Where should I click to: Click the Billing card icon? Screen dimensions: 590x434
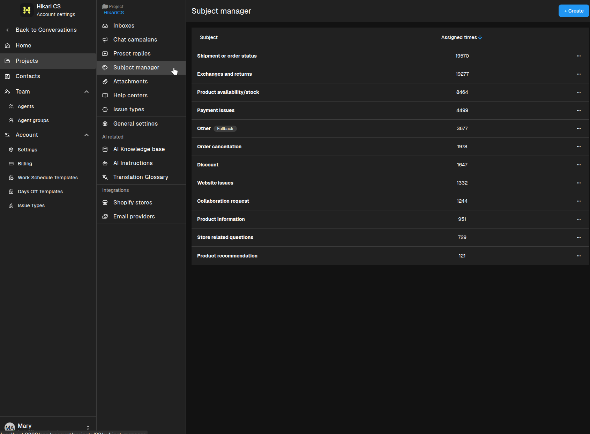pyautogui.click(x=11, y=164)
